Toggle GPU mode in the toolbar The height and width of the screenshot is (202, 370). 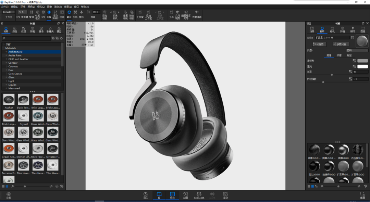[x=43, y=14]
